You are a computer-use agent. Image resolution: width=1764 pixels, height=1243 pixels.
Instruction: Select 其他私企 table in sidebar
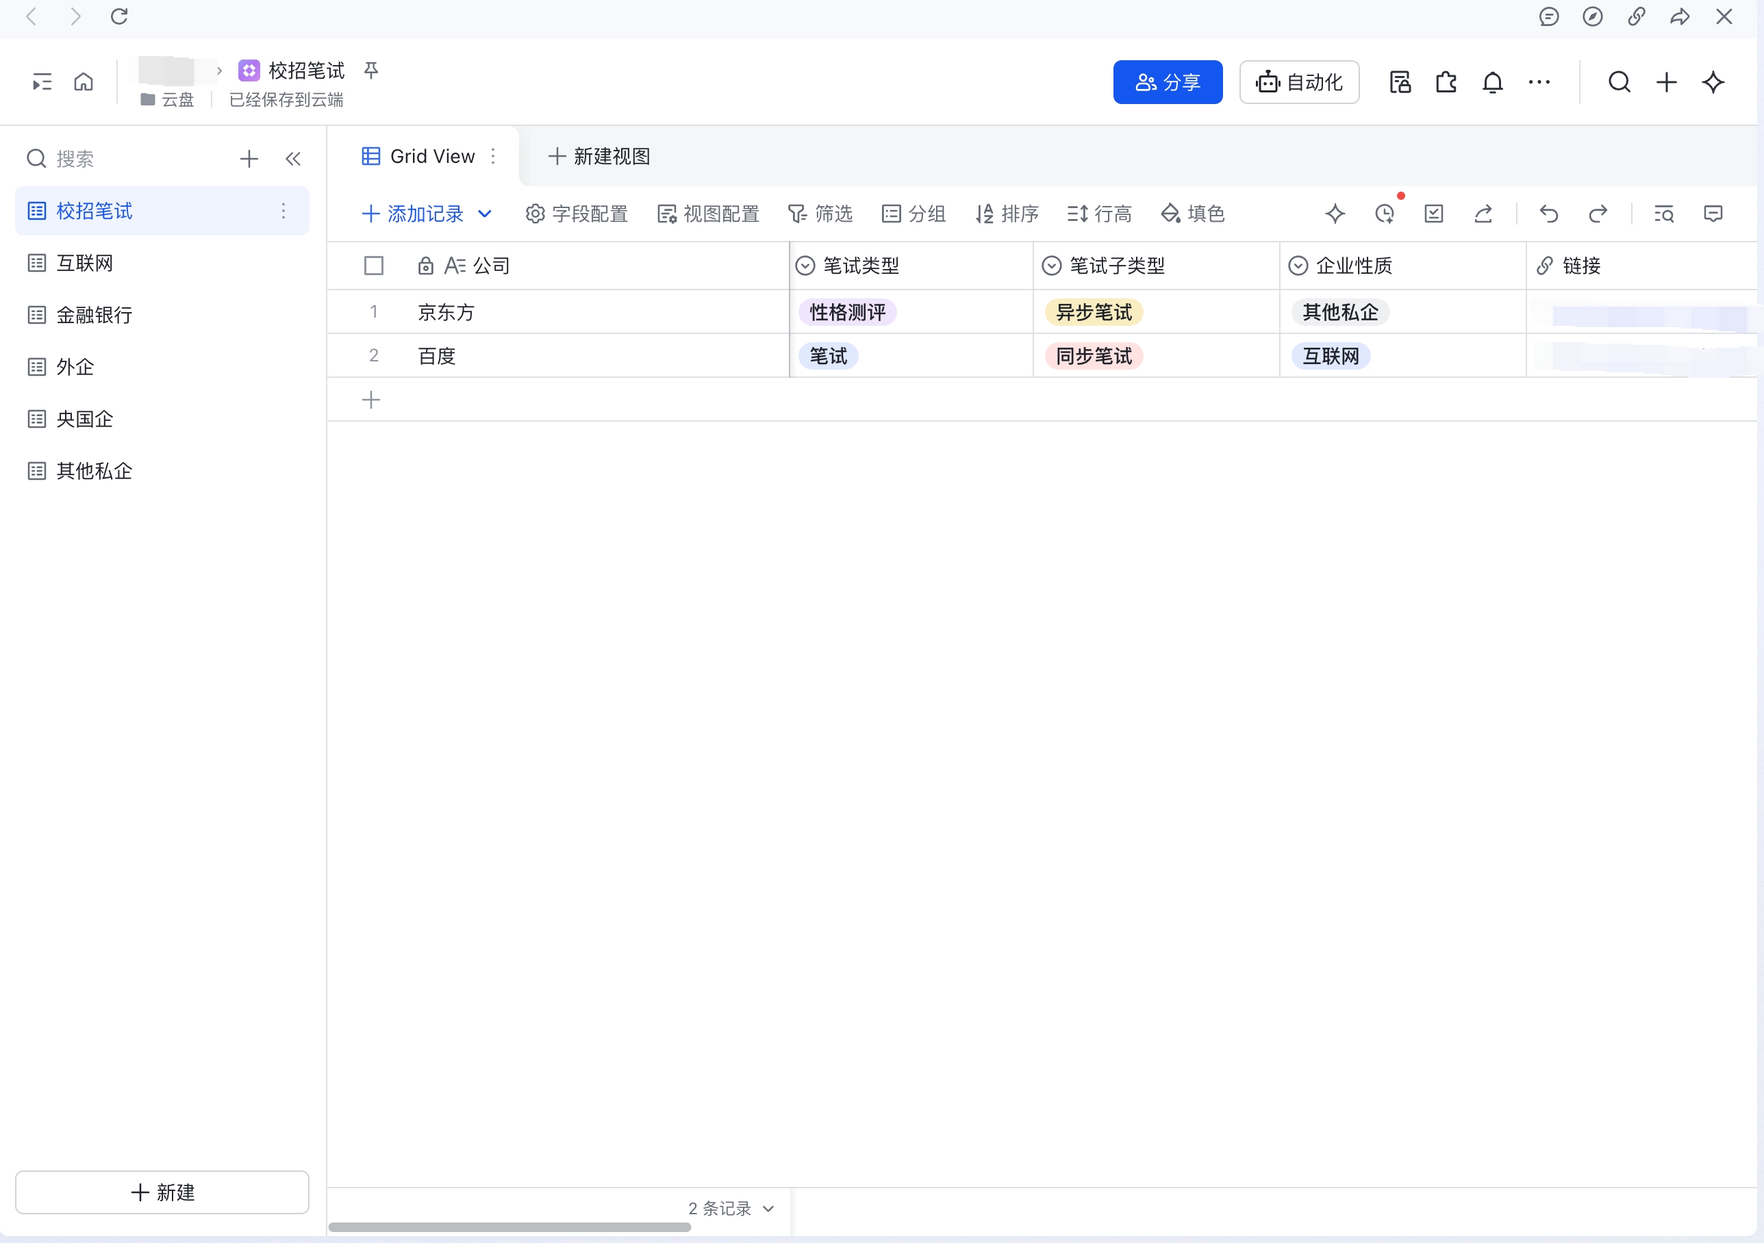tap(162, 472)
